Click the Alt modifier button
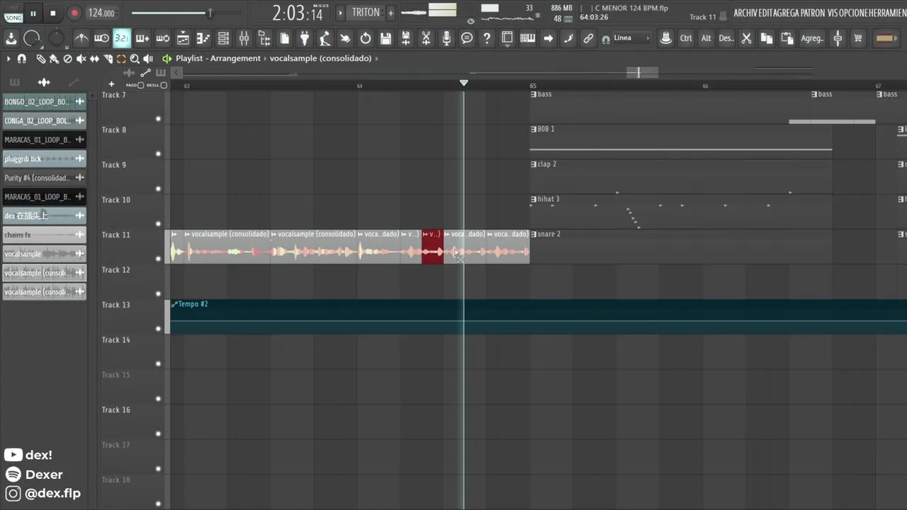Screen dimensions: 907x510 tap(706, 38)
